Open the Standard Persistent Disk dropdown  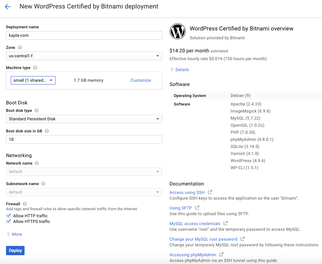pos(84,119)
